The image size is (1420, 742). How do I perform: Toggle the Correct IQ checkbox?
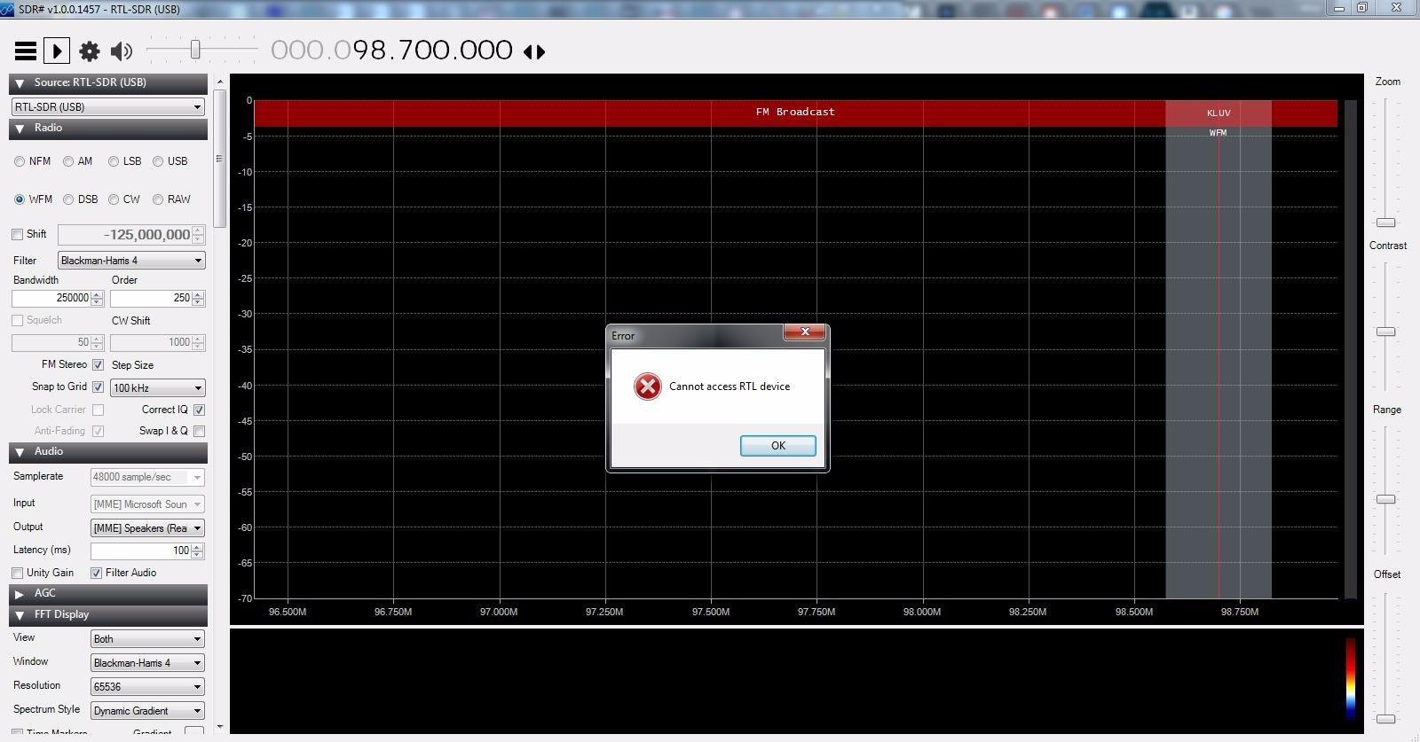point(199,410)
